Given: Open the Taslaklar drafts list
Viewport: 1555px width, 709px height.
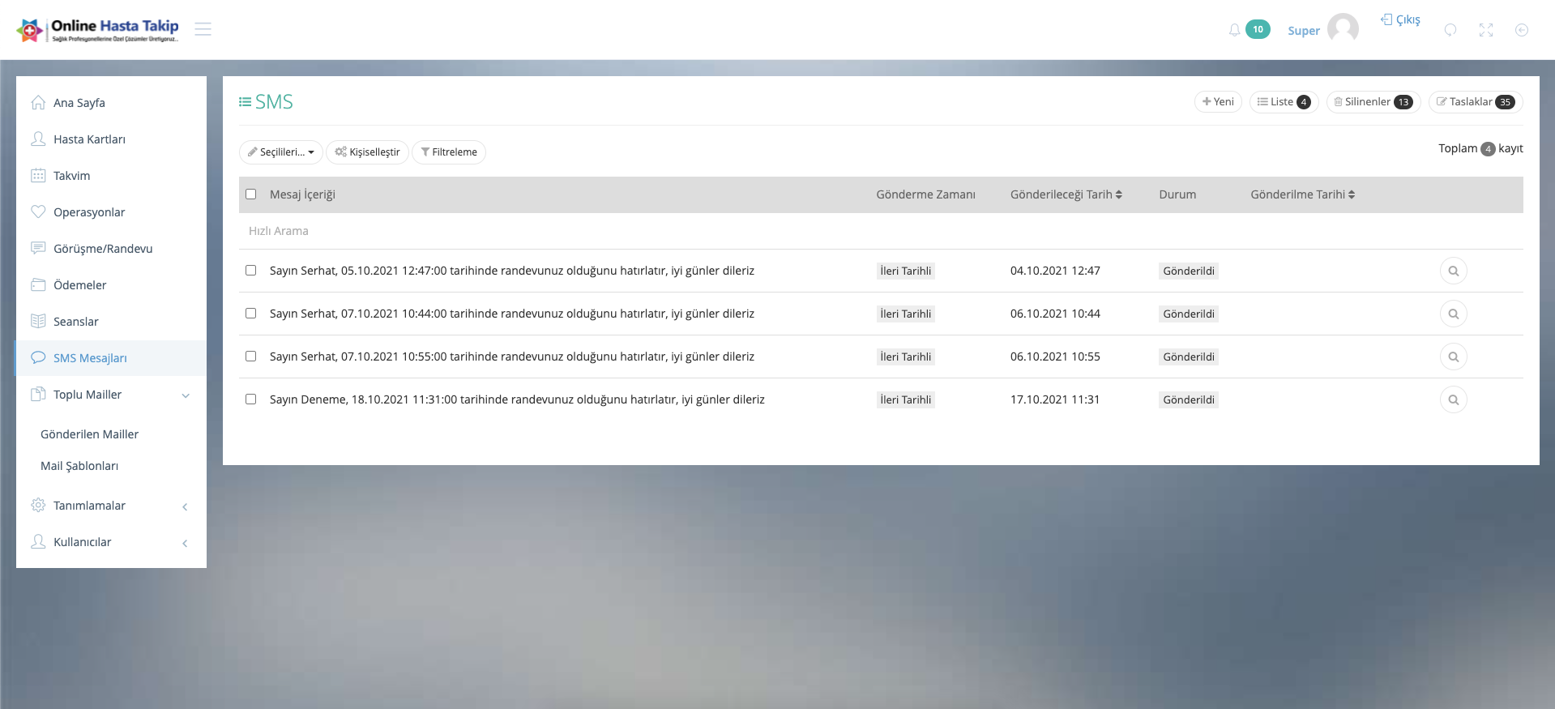Looking at the screenshot, I should 1475,102.
